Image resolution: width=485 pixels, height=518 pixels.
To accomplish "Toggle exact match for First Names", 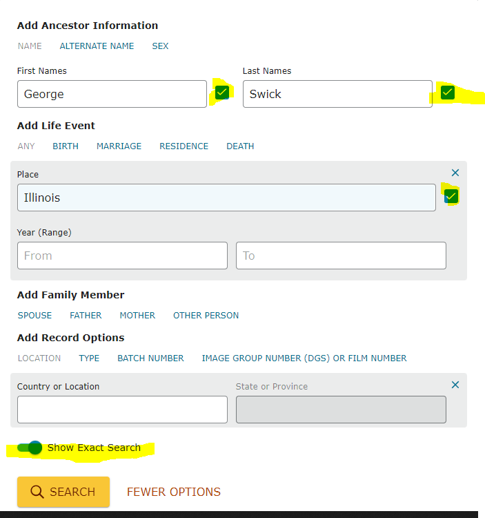I will pos(221,93).
